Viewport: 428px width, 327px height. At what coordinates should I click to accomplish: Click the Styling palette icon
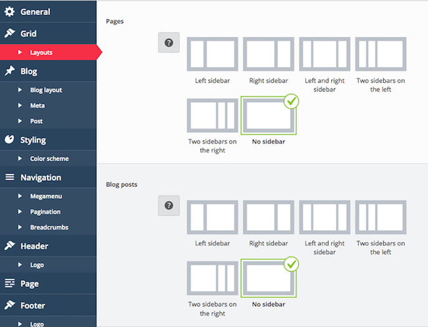10,139
